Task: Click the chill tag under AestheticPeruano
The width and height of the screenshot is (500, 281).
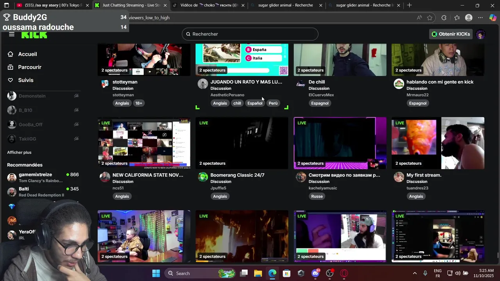Action: click(237, 103)
